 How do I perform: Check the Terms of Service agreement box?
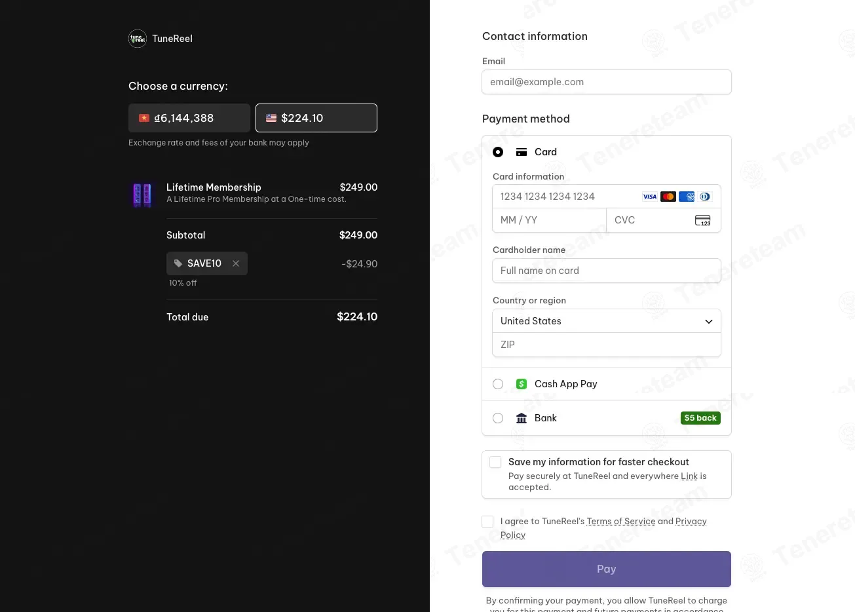coord(487,522)
